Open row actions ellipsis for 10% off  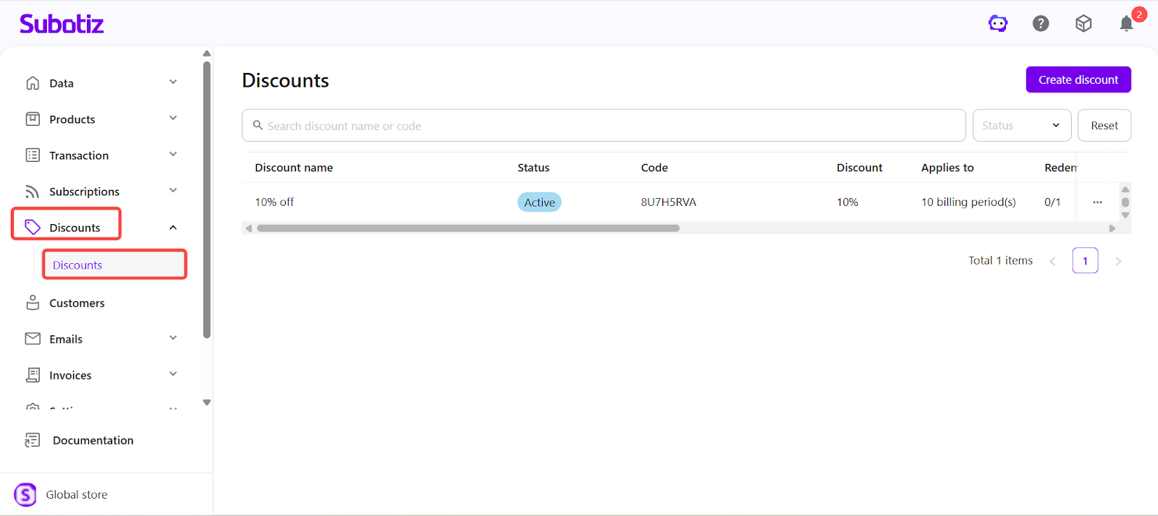click(x=1097, y=202)
